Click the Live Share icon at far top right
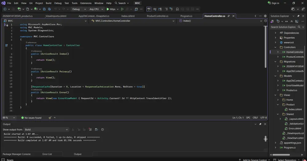 [x=303, y=9]
